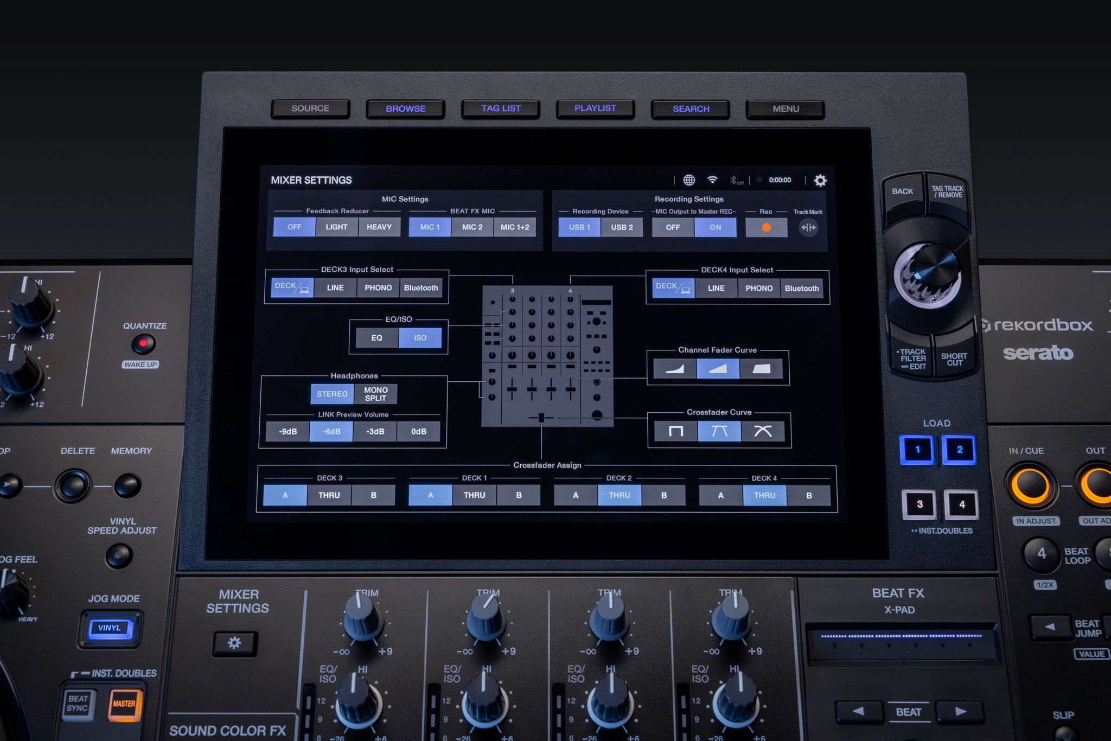Select USB 2 as the Recording Device

click(x=621, y=227)
